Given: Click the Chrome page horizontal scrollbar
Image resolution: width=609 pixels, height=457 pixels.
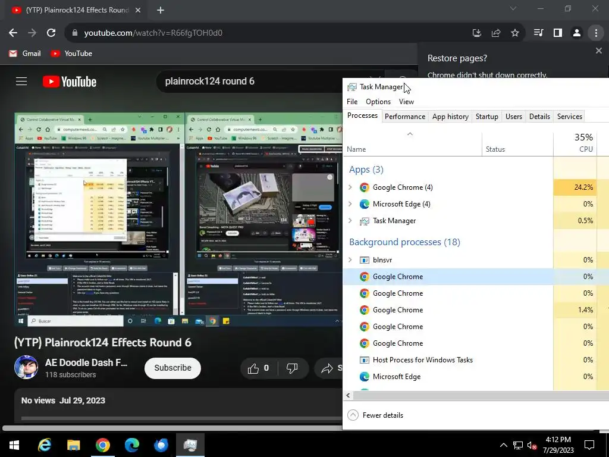Looking at the screenshot, I should tap(172, 428).
